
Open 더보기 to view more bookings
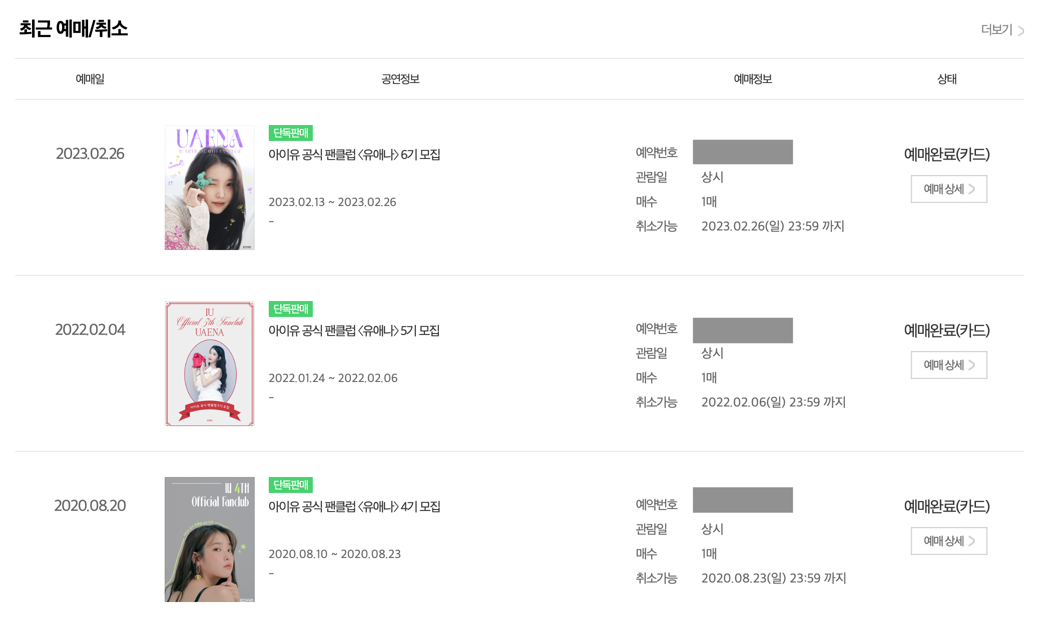[996, 30]
